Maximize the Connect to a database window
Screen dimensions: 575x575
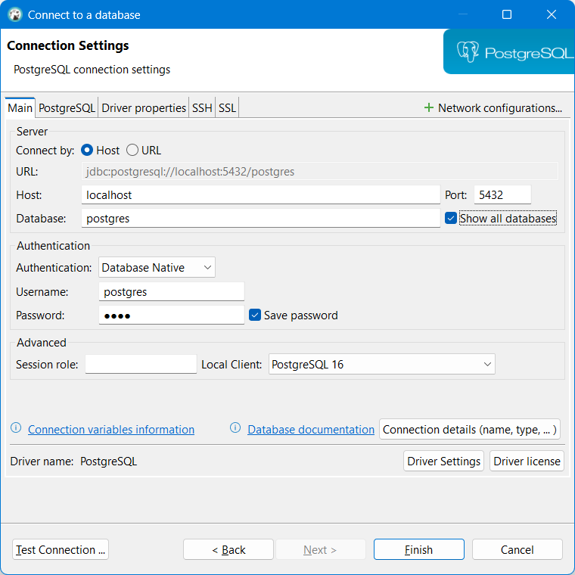[x=507, y=14]
